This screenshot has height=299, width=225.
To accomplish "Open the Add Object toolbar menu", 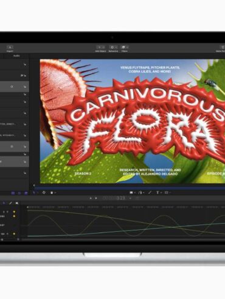I will click(x=100, y=47).
